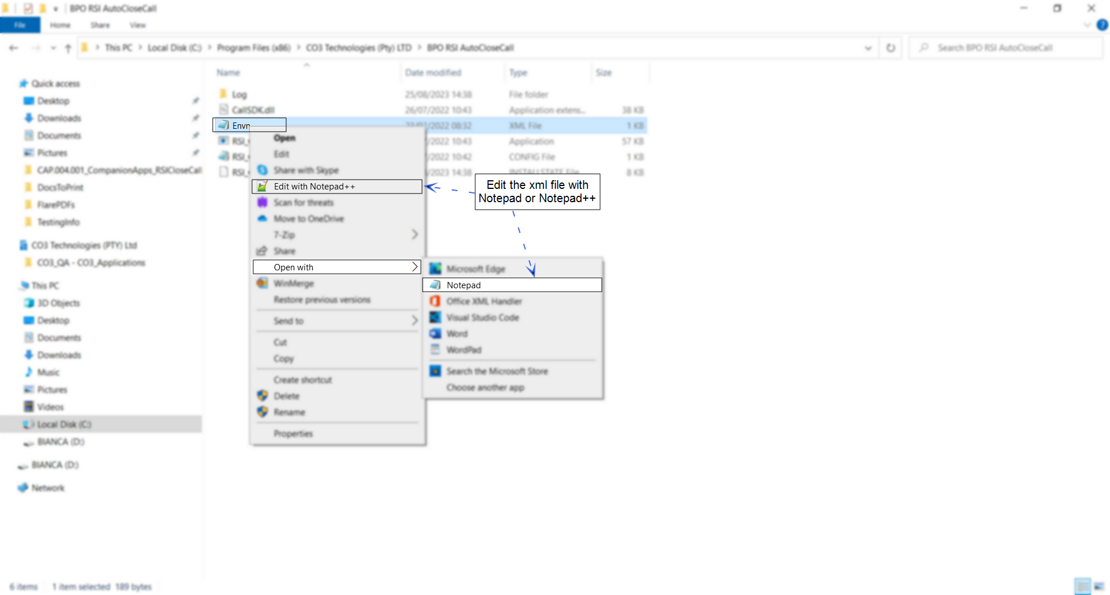Click the breadcrumb chevron right after Program Files (x86)
Image resolution: width=1110 pixels, height=595 pixels.
pos(298,47)
